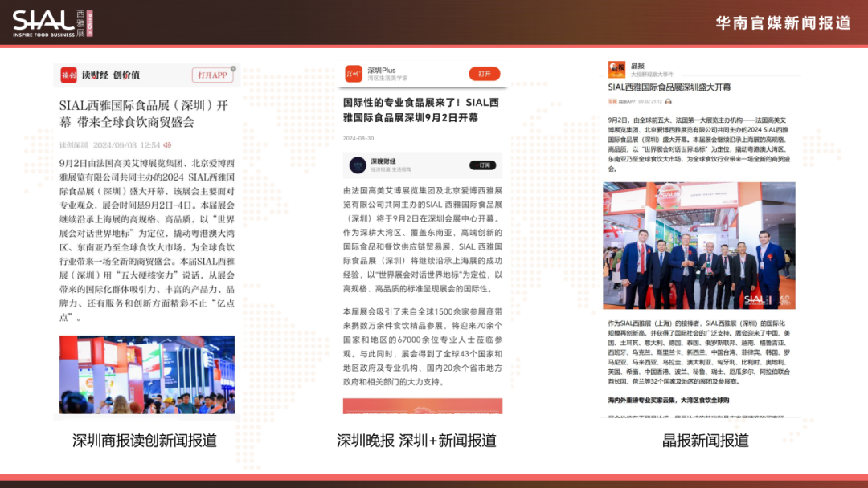Click the headphone listen icon near 晶报APP

(x=668, y=100)
